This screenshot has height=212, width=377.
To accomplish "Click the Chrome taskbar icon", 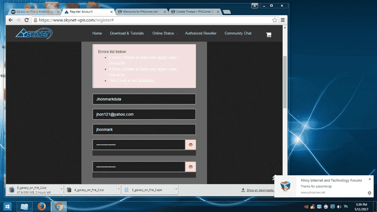I will pyautogui.click(x=58, y=206).
